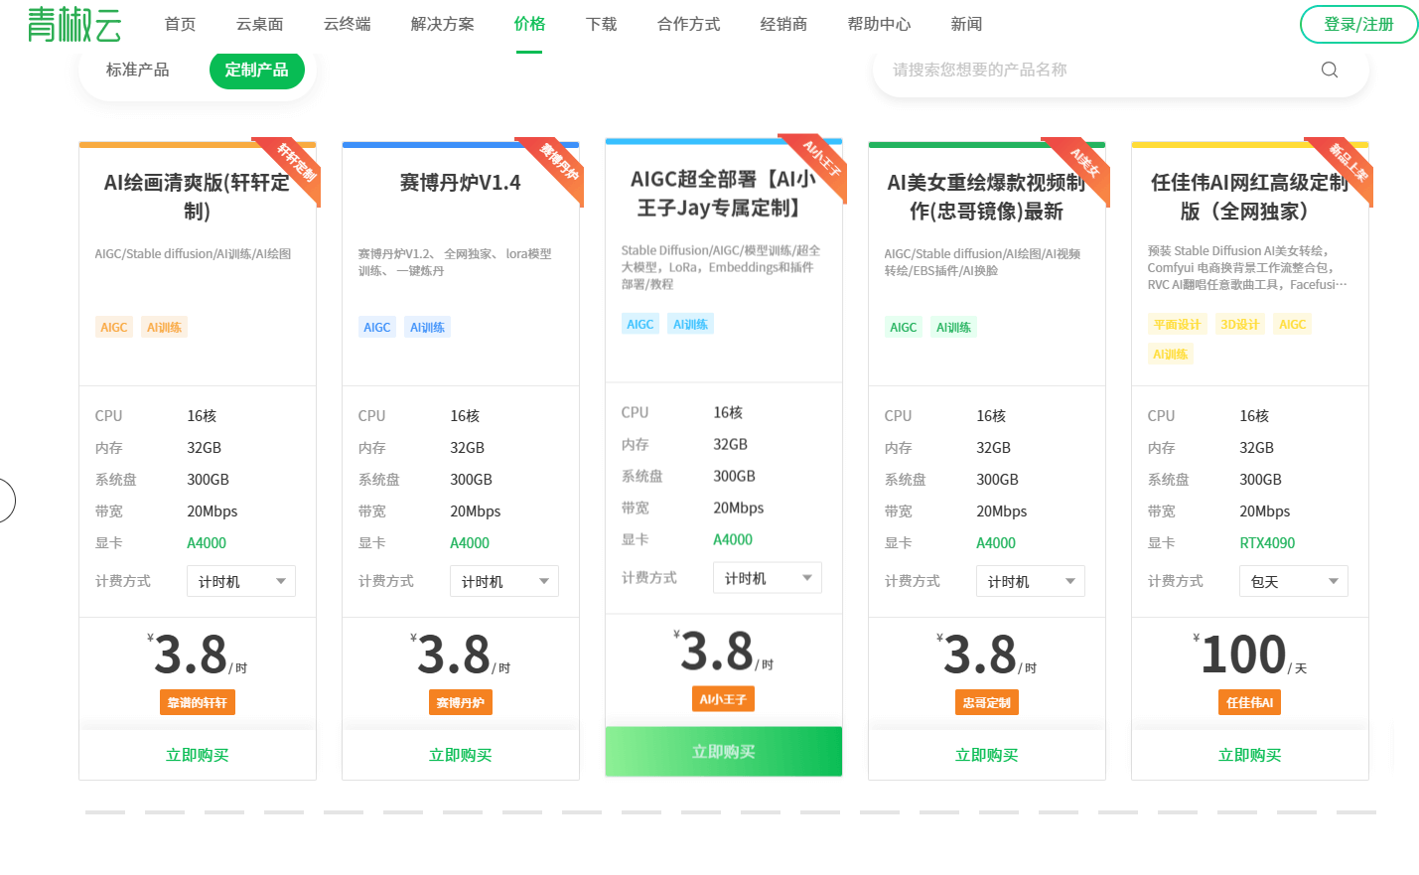The image size is (1419, 875).
Task: Click A4000 GPU link on AI绘画清爽版
Action: tap(207, 543)
